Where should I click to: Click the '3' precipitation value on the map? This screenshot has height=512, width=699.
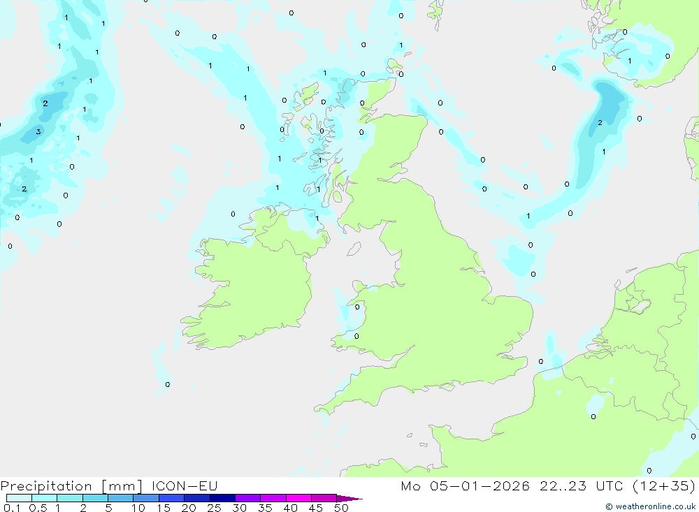coord(38,131)
